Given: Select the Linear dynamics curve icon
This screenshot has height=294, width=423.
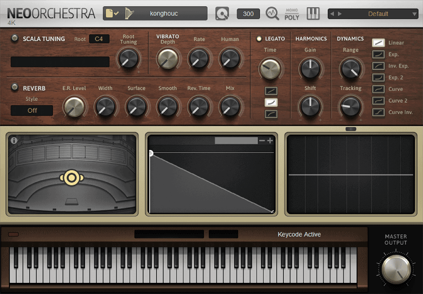Looking at the screenshot, I should (379, 43).
